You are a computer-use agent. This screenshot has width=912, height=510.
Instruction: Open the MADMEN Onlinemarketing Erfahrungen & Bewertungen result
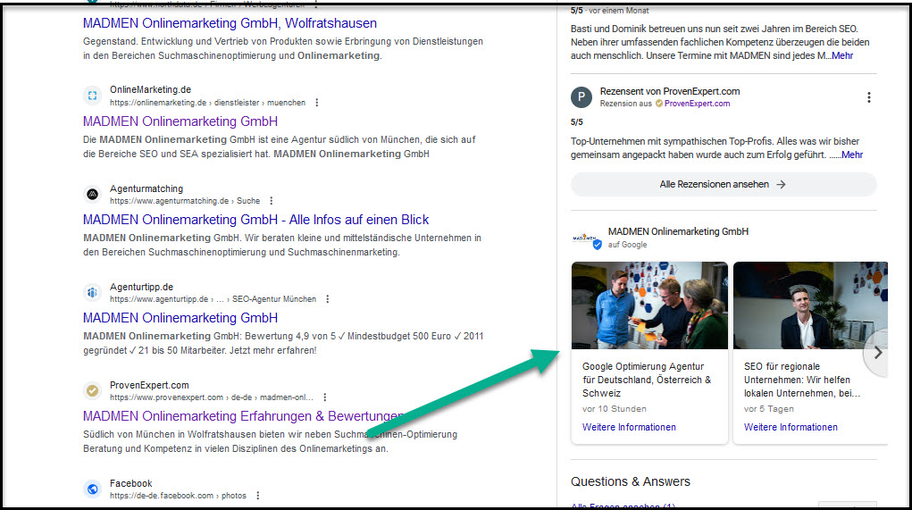(243, 416)
